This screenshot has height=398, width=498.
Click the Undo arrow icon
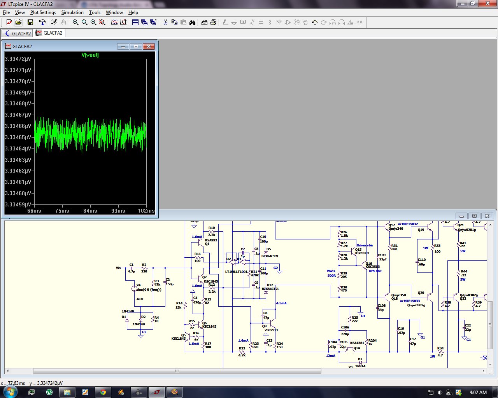point(315,23)
